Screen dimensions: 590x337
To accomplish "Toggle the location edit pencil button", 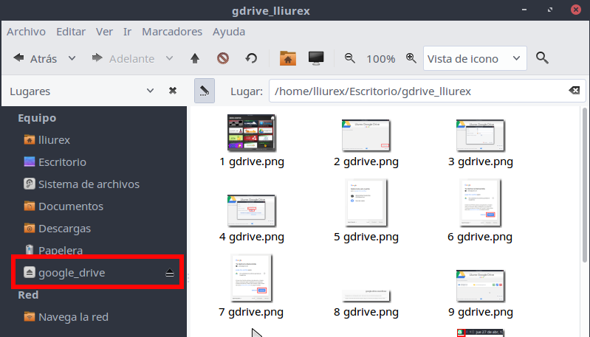I will pos(204,91).
